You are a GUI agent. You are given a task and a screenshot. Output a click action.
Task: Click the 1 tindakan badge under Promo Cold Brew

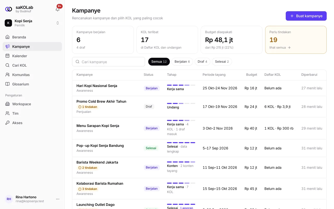(x=87, y=107)
